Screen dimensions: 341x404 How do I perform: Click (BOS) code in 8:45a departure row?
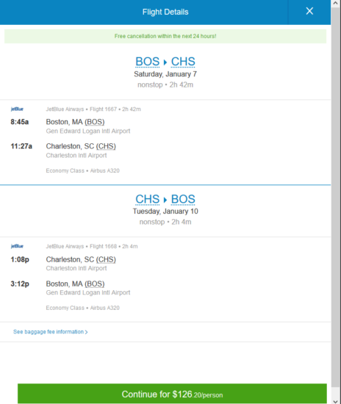[x=95, y=122]
